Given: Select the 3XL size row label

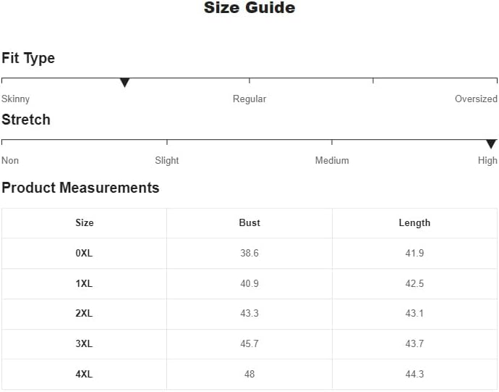Looking at the screenshot, I should tap(85, 344).
